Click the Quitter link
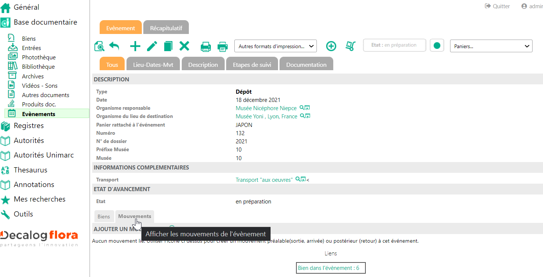Image resolution: width=543 pixels, height=277 pixels. [497, 6]
